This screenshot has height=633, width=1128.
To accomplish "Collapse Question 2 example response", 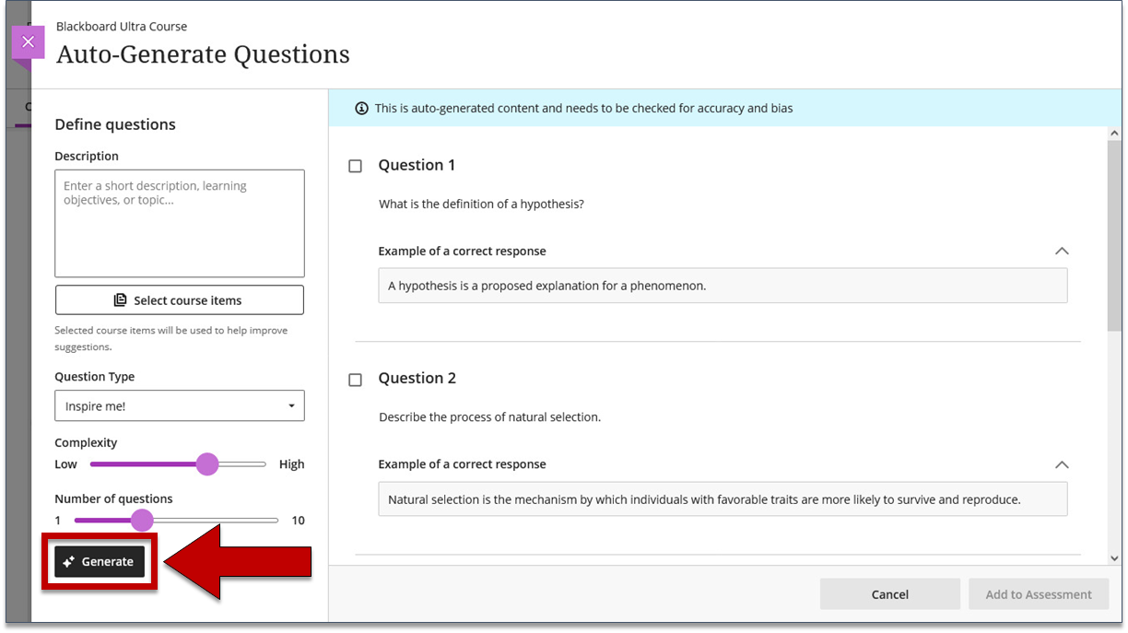I will [x=1062, y=464].
